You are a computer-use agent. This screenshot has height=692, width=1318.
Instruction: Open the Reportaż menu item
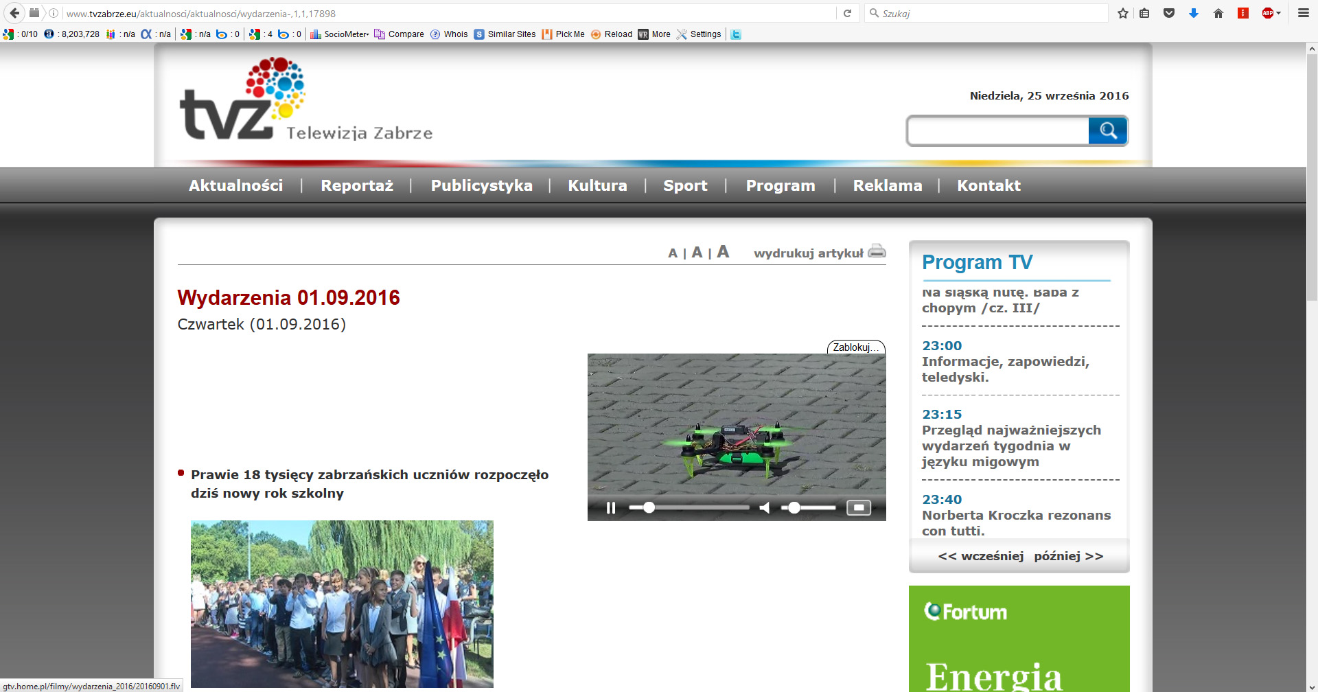(x=357, y=185)
